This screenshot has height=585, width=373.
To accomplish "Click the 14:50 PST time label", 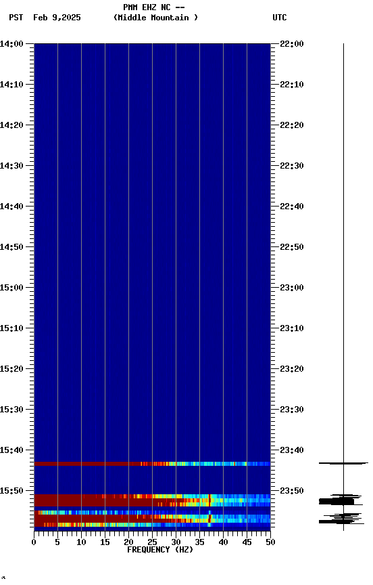I will pyautogui.click(x=11, y=247).
